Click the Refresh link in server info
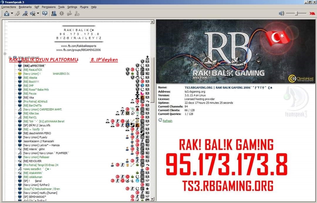The image size is (317, 203). (x=167, y=121)
